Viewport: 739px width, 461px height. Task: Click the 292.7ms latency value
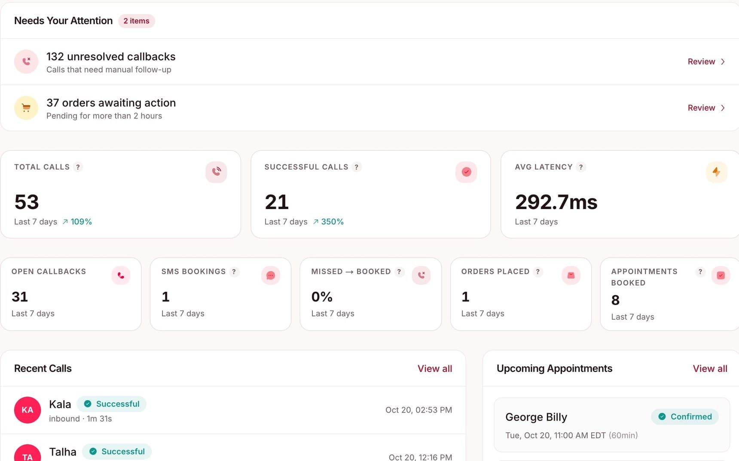pos(556,202)
